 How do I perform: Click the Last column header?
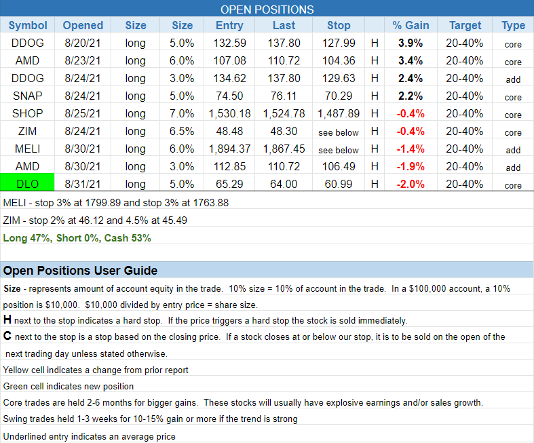[x=284, y=25]
